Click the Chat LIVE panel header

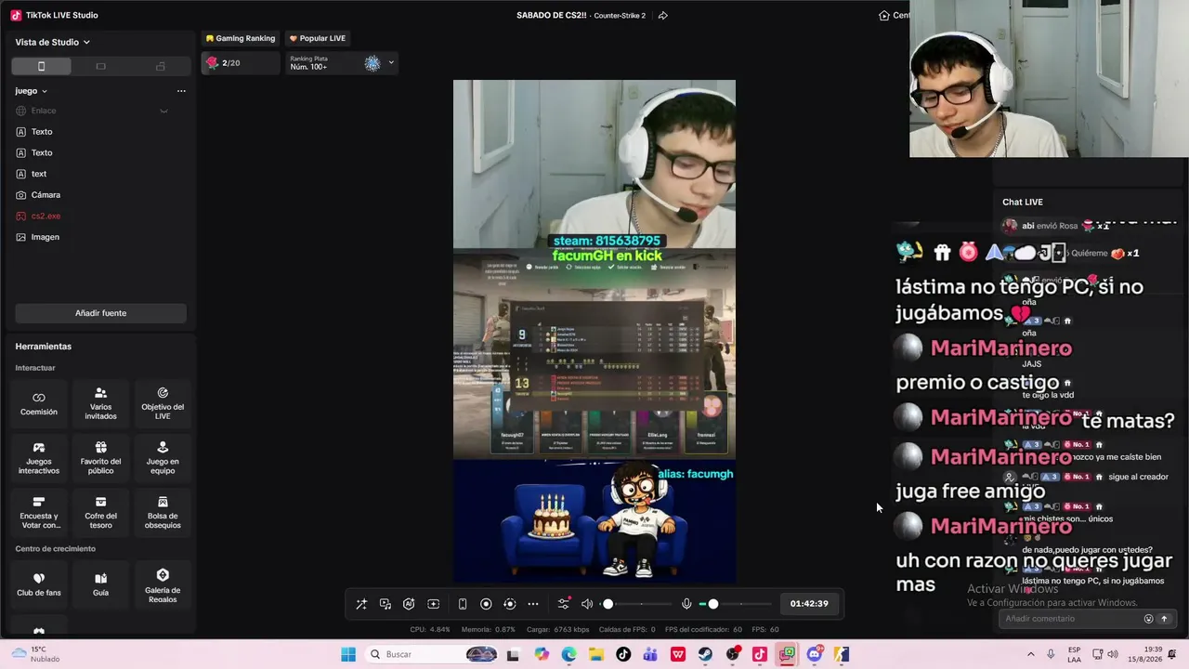tap(1023, 202)
